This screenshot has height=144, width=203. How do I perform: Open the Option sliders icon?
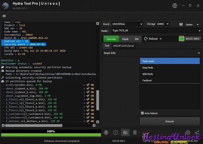[x=181, y=24]
